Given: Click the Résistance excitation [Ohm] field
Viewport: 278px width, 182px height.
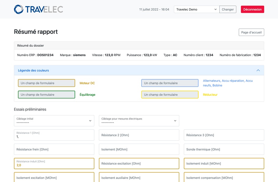Looking at the screenshot, I should tap(139, 163).
